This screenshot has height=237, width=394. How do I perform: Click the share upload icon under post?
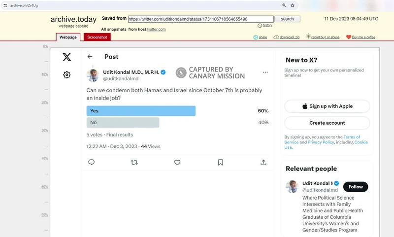pos(263,162)
